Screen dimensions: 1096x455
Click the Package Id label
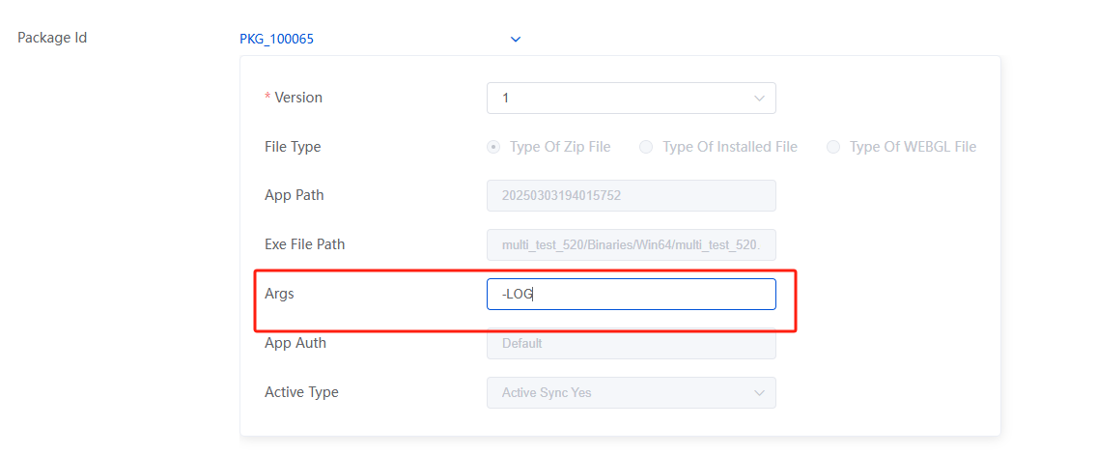[x=52, y=38]
